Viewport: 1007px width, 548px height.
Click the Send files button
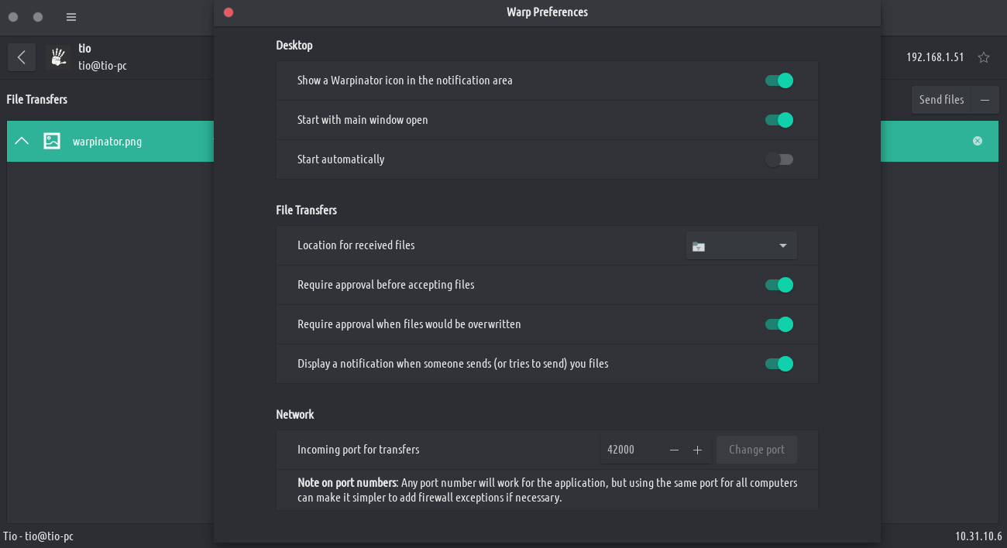(941, 100)
